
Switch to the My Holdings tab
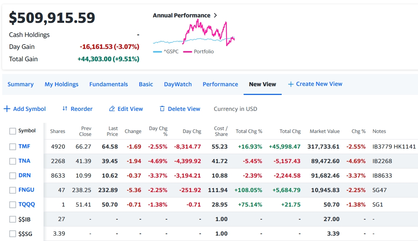61,84
